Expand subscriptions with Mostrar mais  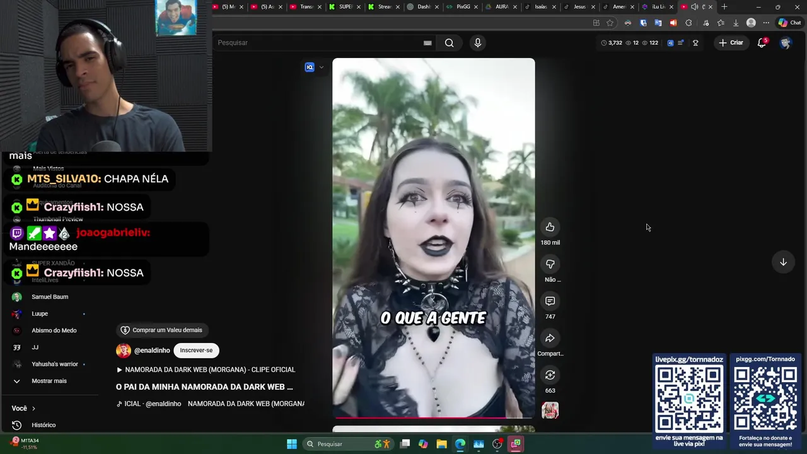point(49,381)
